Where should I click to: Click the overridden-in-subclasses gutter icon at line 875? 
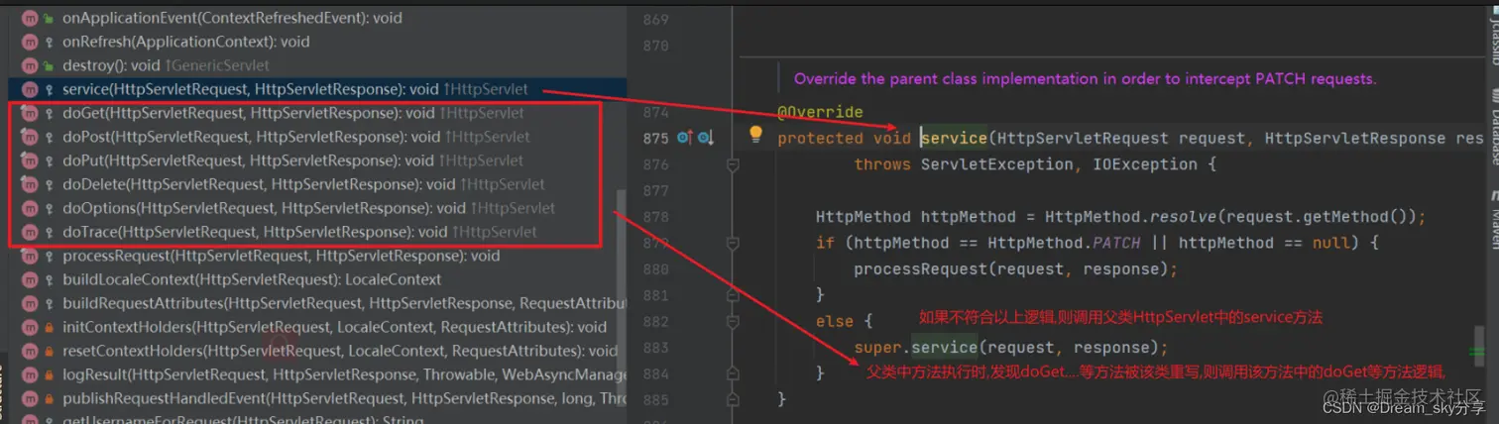705,138
